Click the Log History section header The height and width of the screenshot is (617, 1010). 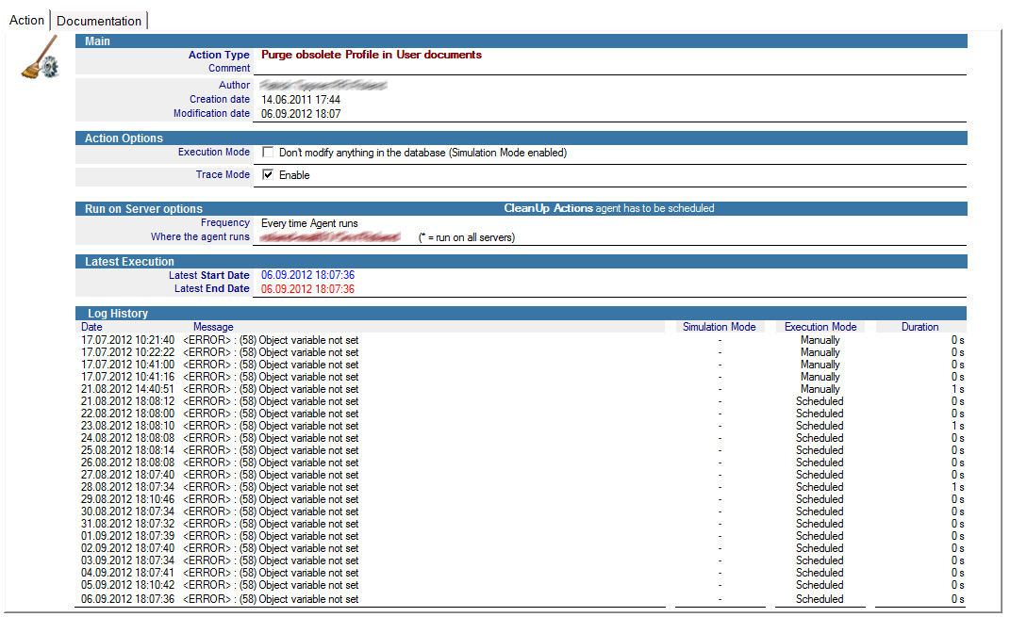116,313
